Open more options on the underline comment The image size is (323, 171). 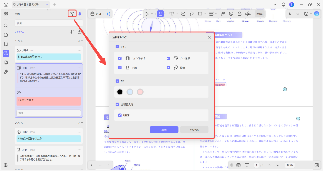click(x=79, y=150)
